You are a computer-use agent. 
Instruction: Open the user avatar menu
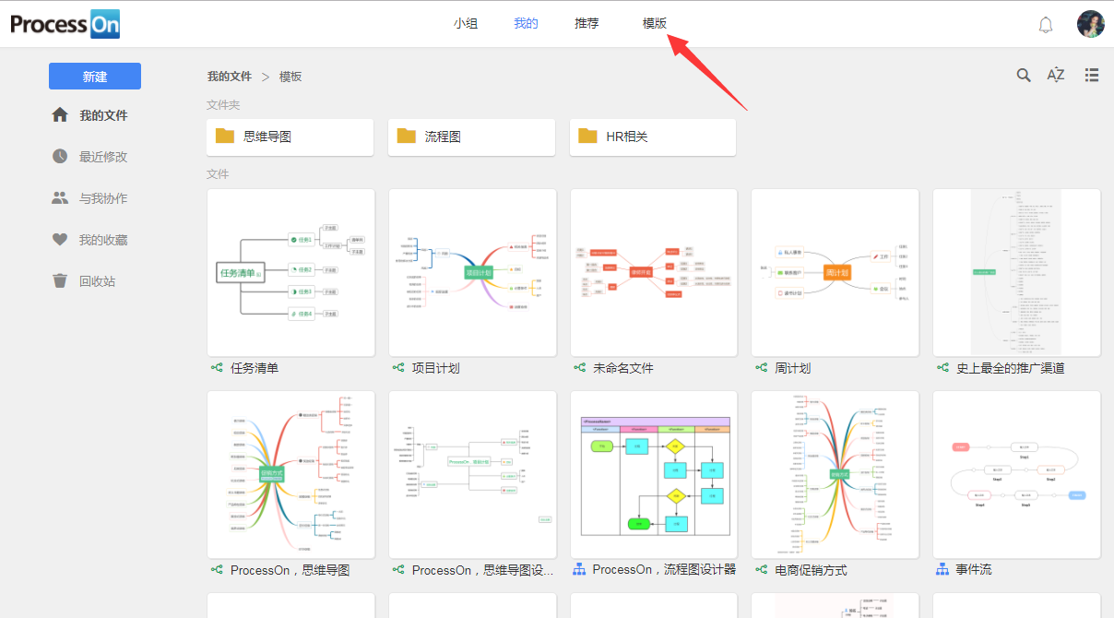tap(1091, 24)
